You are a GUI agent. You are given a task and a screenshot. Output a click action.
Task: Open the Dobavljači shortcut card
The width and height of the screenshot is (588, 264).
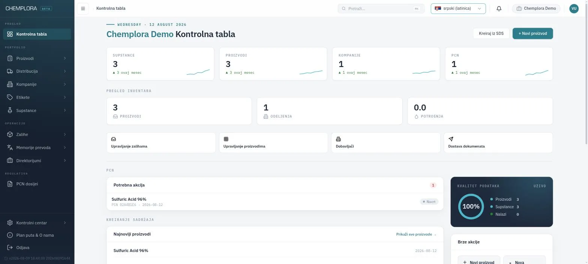(x=386, y=143)
